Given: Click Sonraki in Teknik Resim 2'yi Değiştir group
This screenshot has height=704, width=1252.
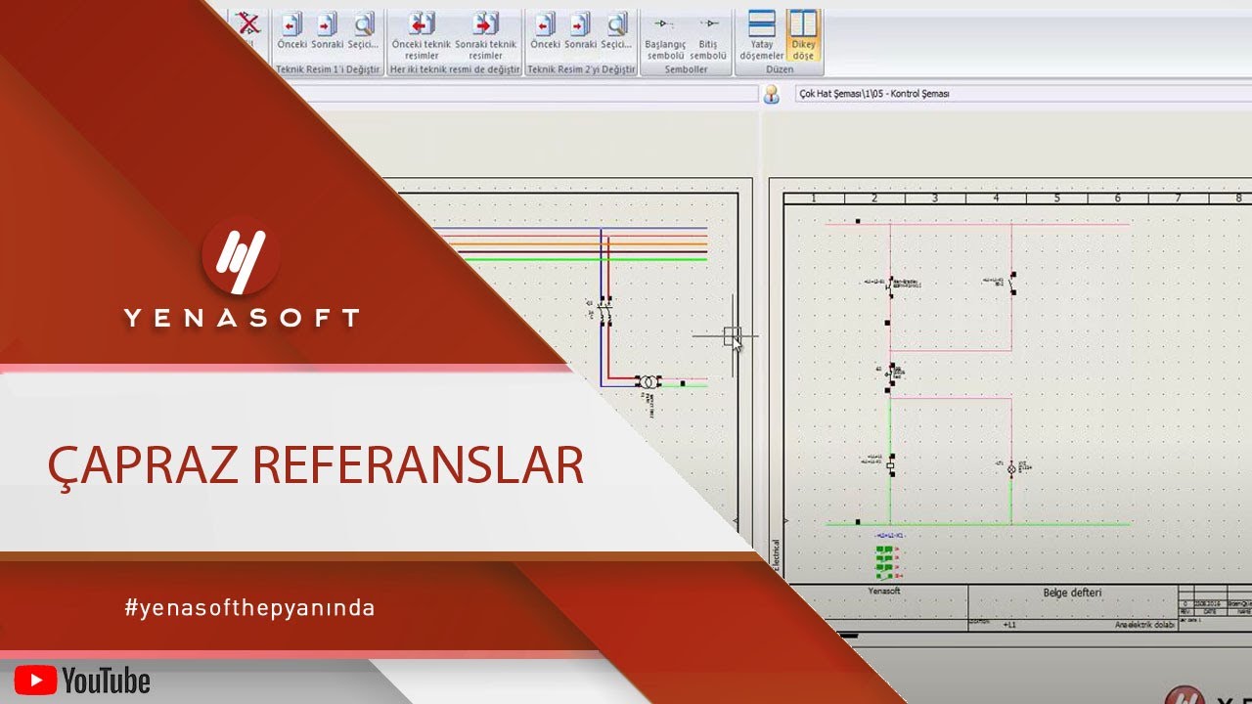Looking at the screenshot, I should pos(580,31).
